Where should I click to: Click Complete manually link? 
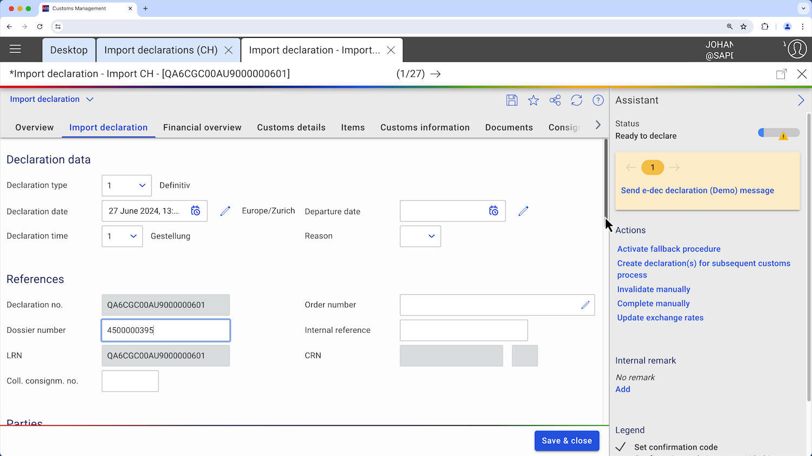tap(653, 303)
